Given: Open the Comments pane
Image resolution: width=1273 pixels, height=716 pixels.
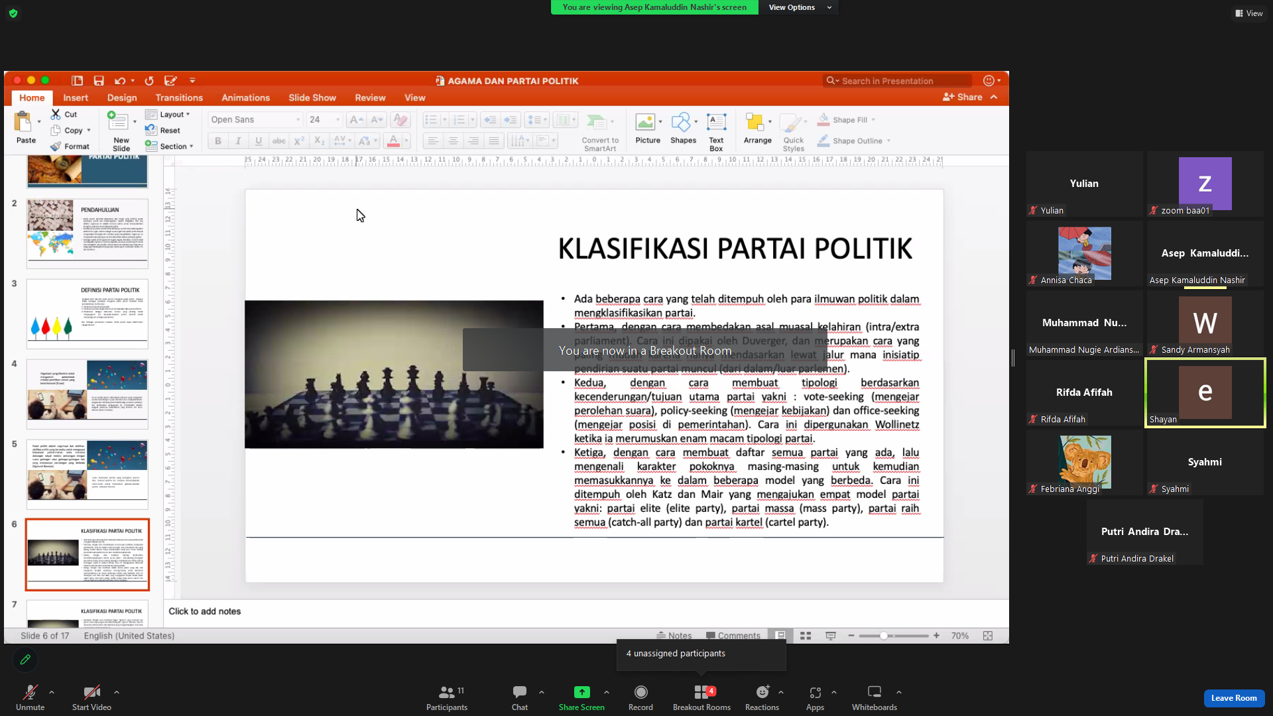Looking at the screenshot, I should click(x=733, y=636).
